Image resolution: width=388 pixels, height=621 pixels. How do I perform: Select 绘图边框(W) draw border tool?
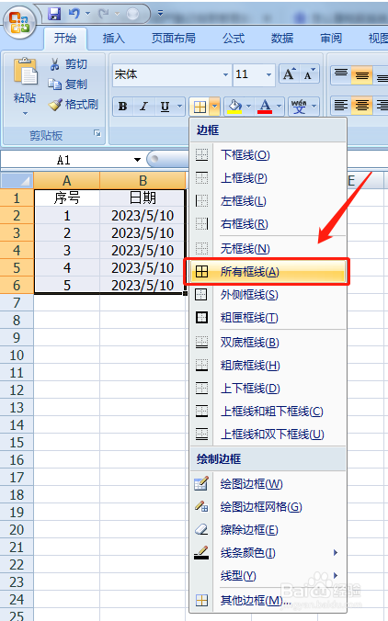pyautogui.click(x=268, y=484)
